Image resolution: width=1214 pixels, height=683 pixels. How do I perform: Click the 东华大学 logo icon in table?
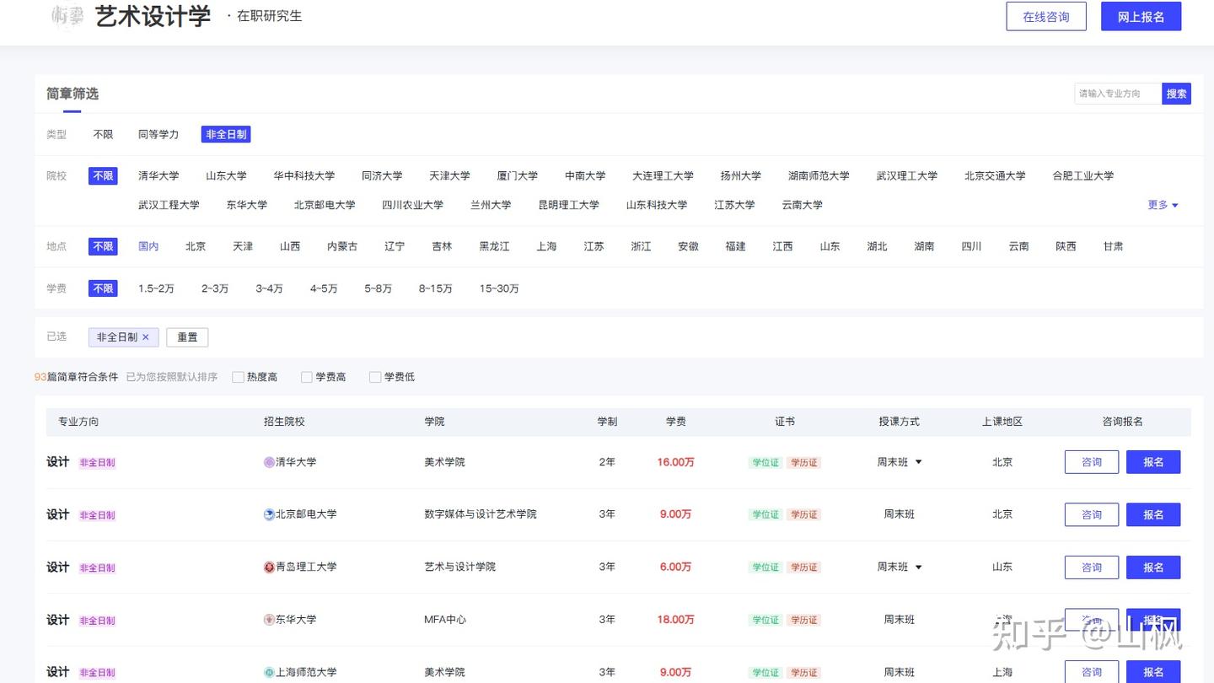tap(269, 620)
